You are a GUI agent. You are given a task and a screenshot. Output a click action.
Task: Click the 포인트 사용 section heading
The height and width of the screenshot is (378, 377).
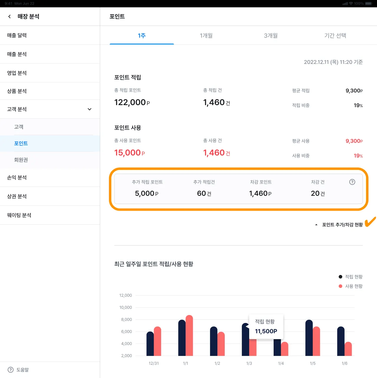128,128
